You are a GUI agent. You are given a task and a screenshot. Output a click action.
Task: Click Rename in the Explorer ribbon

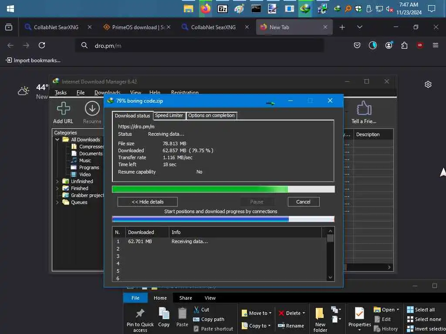click(x=291, y=326)
